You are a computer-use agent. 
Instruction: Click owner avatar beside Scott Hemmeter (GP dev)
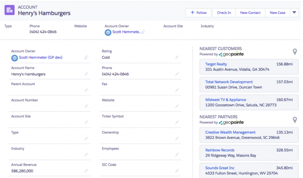[14, 58]
